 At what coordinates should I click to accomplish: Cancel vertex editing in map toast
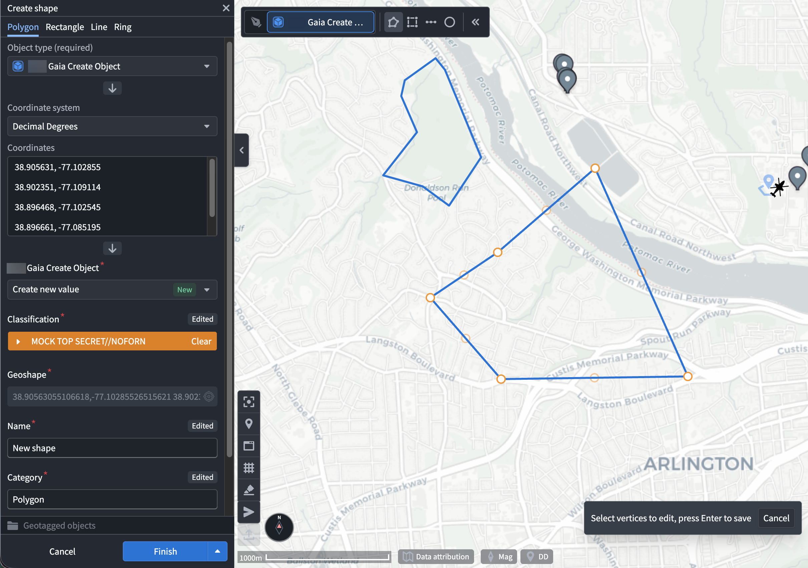click(x=776, y=518)
